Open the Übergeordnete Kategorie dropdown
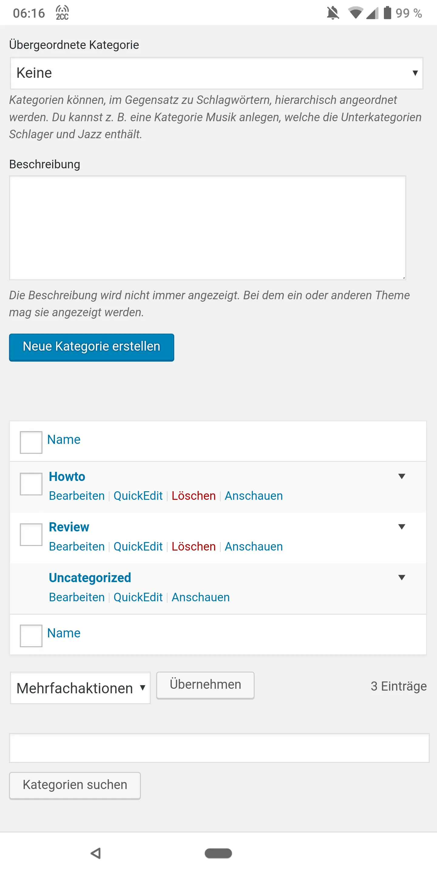The width and height of the screenshot is (437, 875). (216, 73)
